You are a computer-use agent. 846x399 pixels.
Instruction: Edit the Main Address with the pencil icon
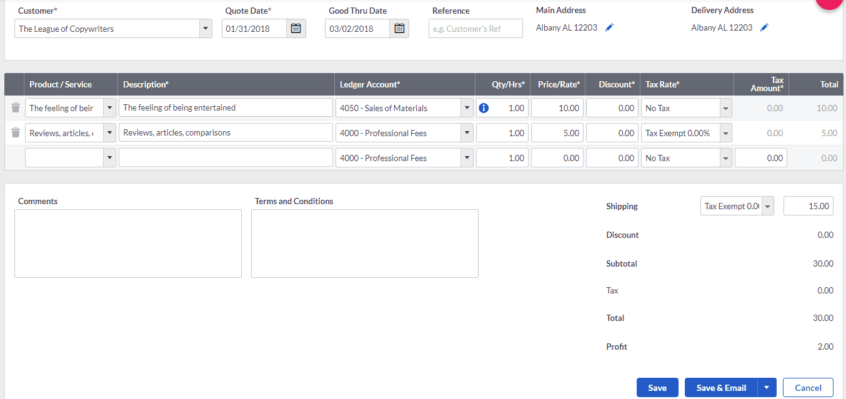click(609, 27)
